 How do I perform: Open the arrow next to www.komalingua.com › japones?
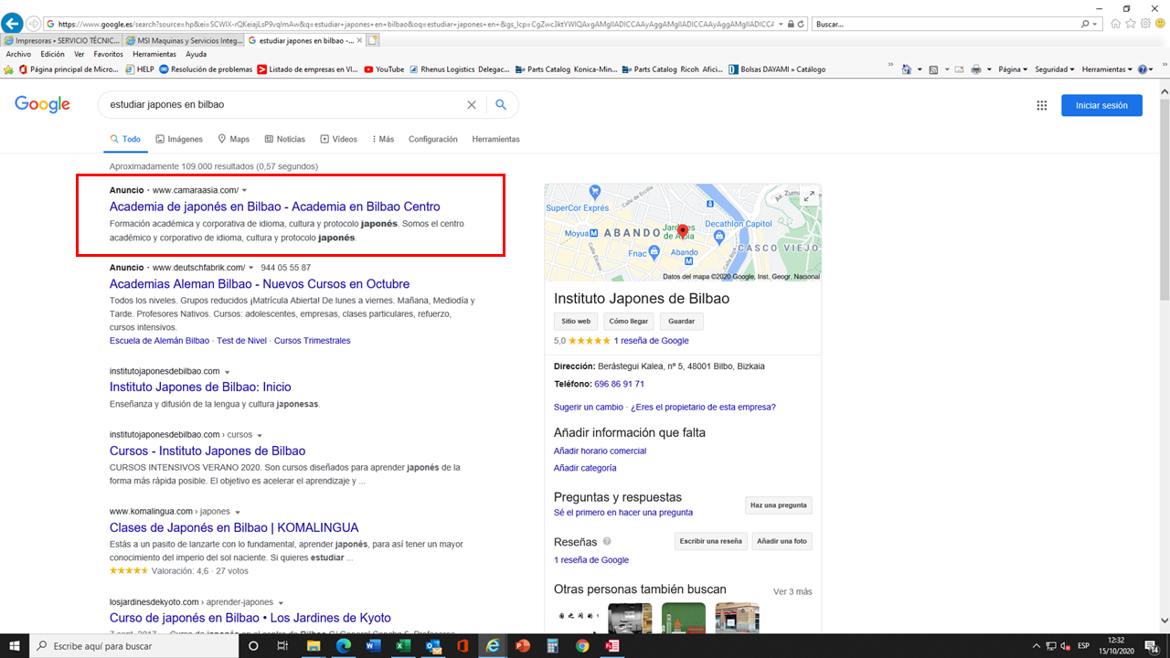pyautogui.click(x=238, y=512)
